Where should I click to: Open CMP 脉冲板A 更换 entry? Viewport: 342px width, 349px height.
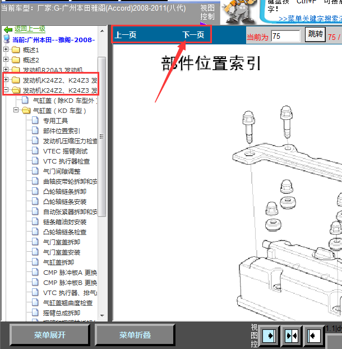[x=70, y=273]
